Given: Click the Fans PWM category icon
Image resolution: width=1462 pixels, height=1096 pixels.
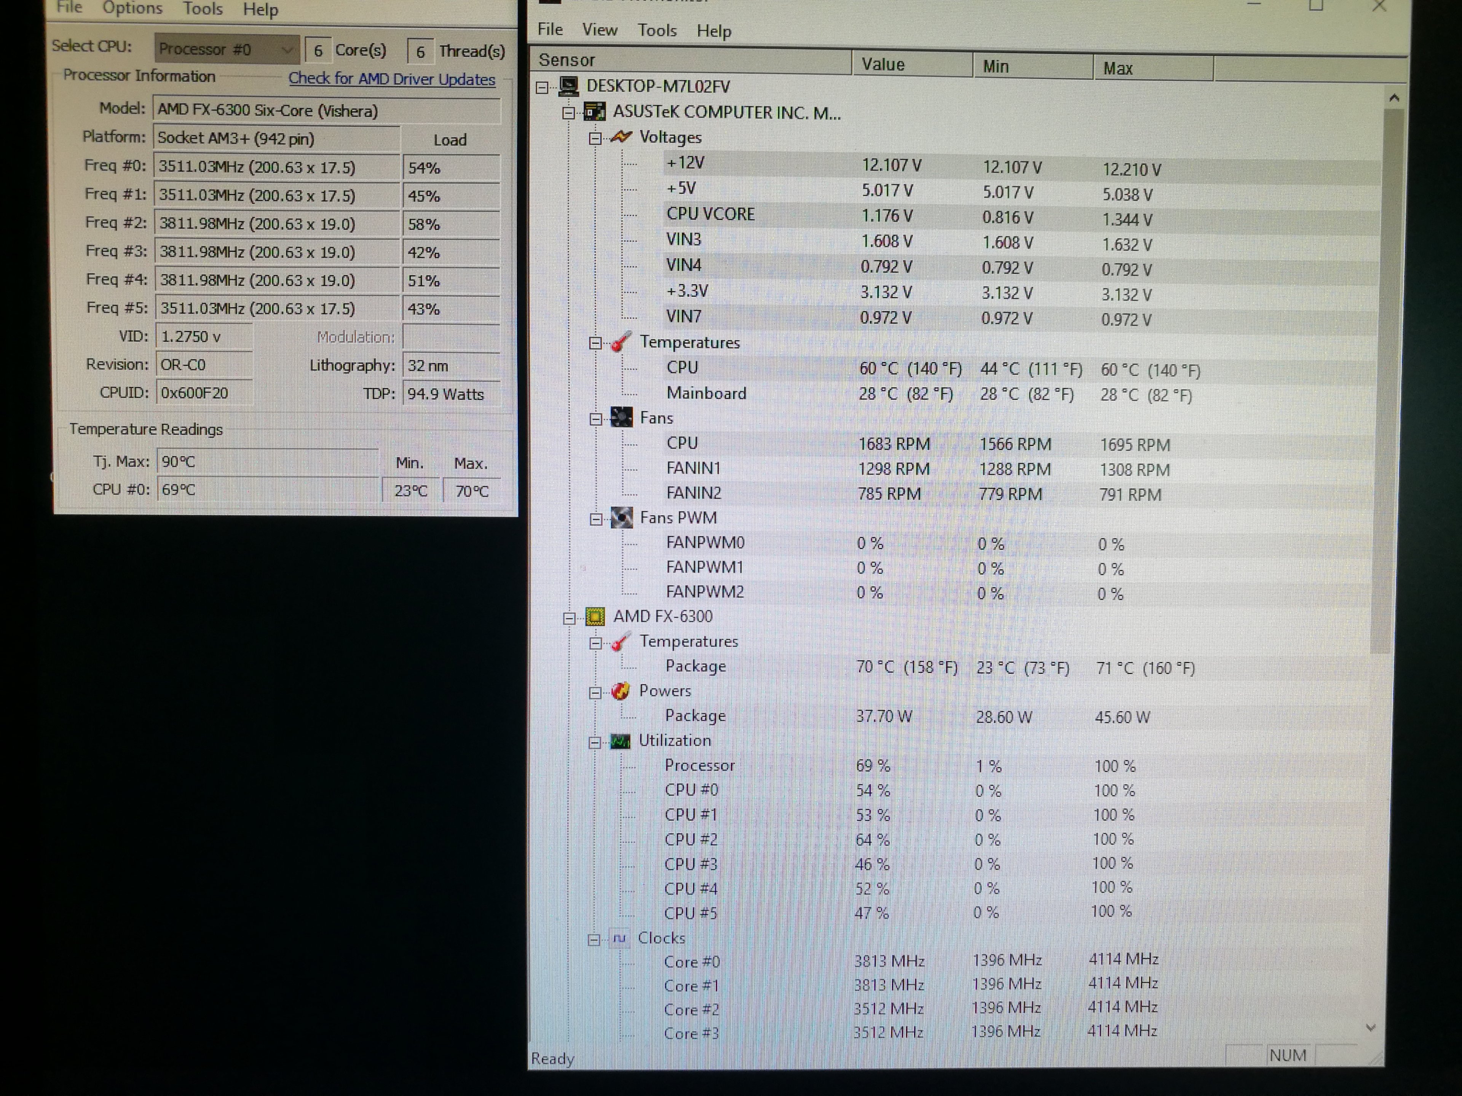Looking at the screenshot, I should (621, 517).
